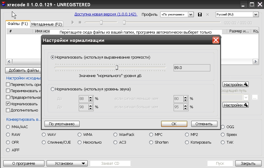The image size is (264, 168).
Task: Click the play triangle icon
Action: 72,22
